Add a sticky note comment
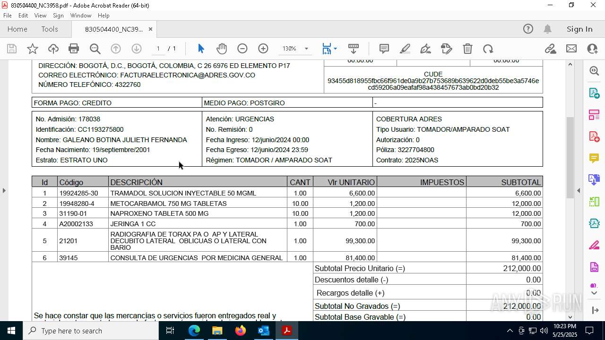605x340 pixels. pos(384,49)
